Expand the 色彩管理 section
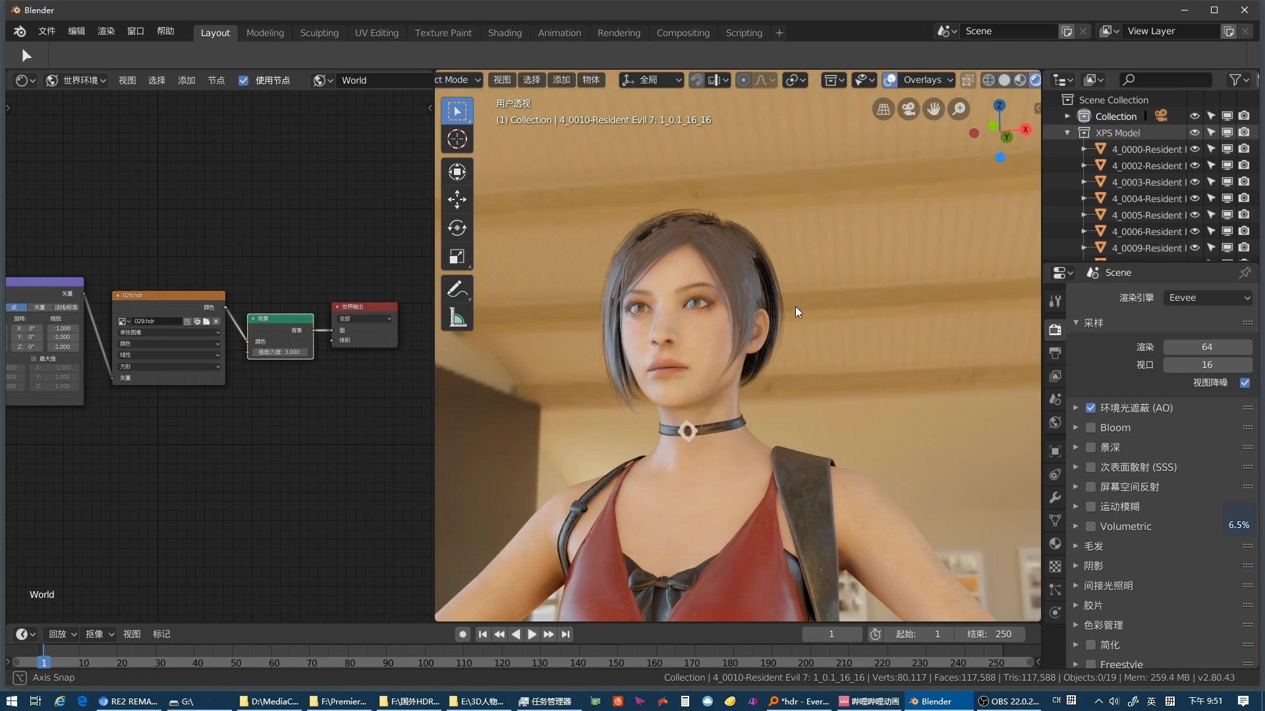The width and height of the screenshot is (1265, 711). pos(1075,624)
